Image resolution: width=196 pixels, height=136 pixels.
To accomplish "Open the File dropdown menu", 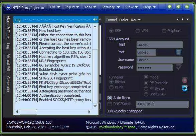I will pyautogui.click(x=55, y=7).
